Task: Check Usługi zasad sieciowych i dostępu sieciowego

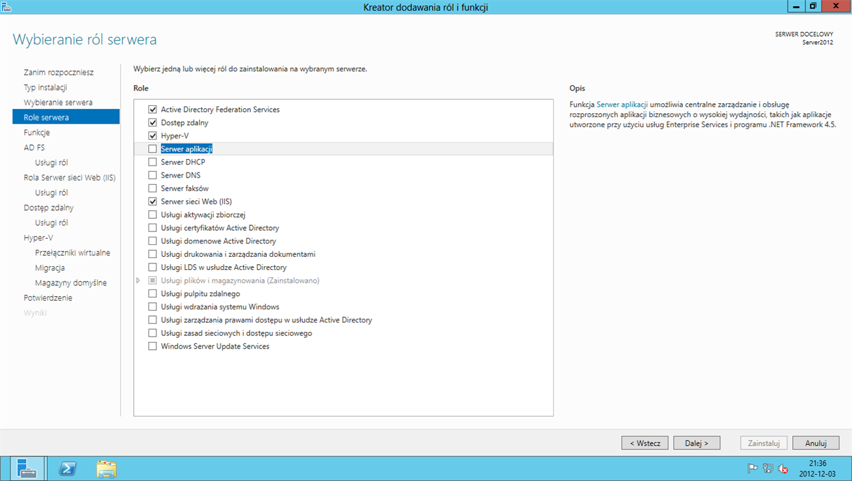Action: 152,333
